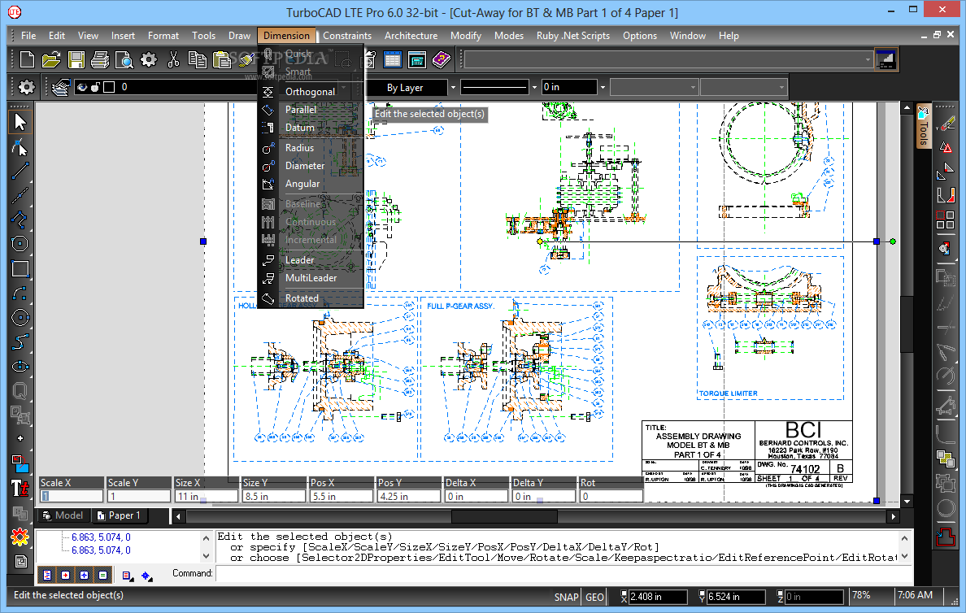The image size is (966, 613).
Task: Click the Cut scissors icon
Action: tap(174, 60)
